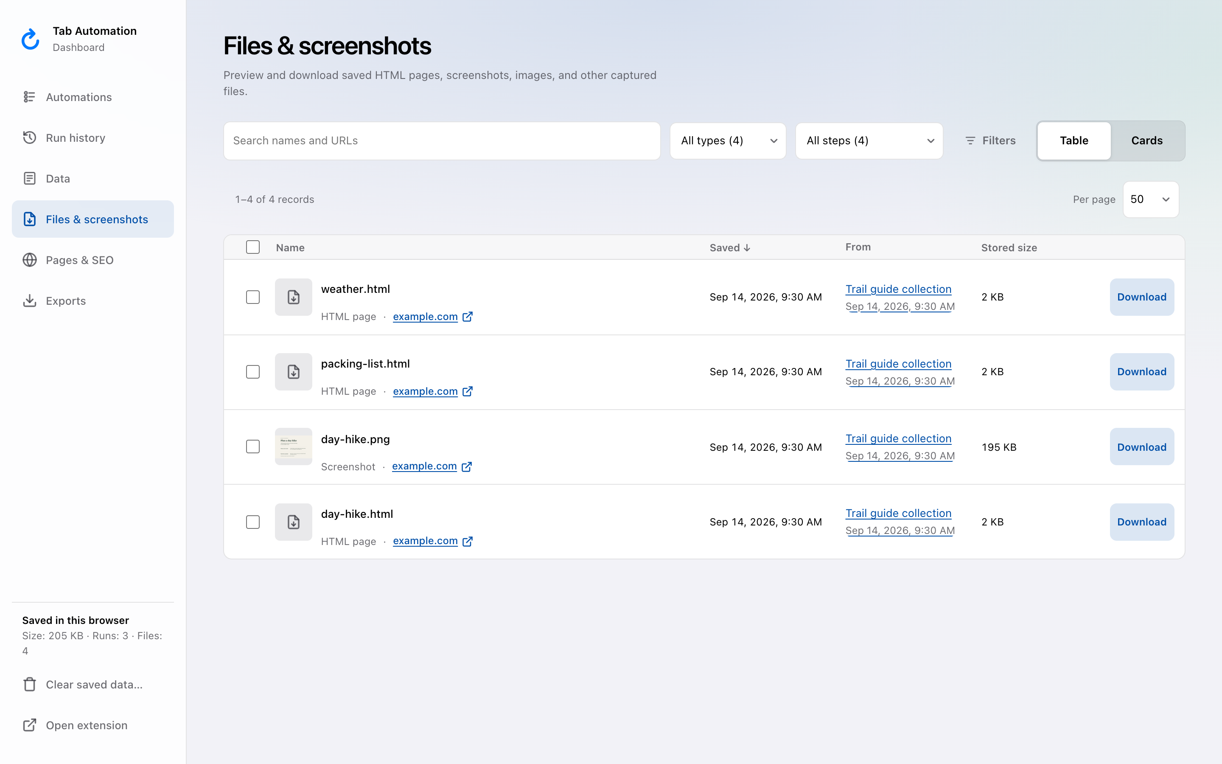Check the day-hike.html row checkbox
Screen dimensions: 1222x764
click(x=252, y=522)
